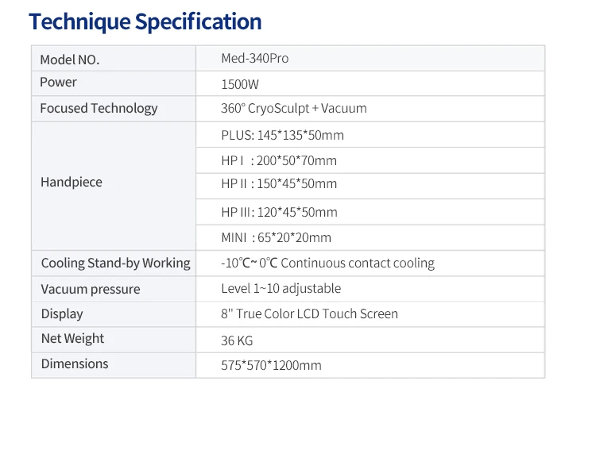The height and width of the screenshot is (450, 596).
Task: Select the 36 KG net weight value
Action: click(237, 340)
